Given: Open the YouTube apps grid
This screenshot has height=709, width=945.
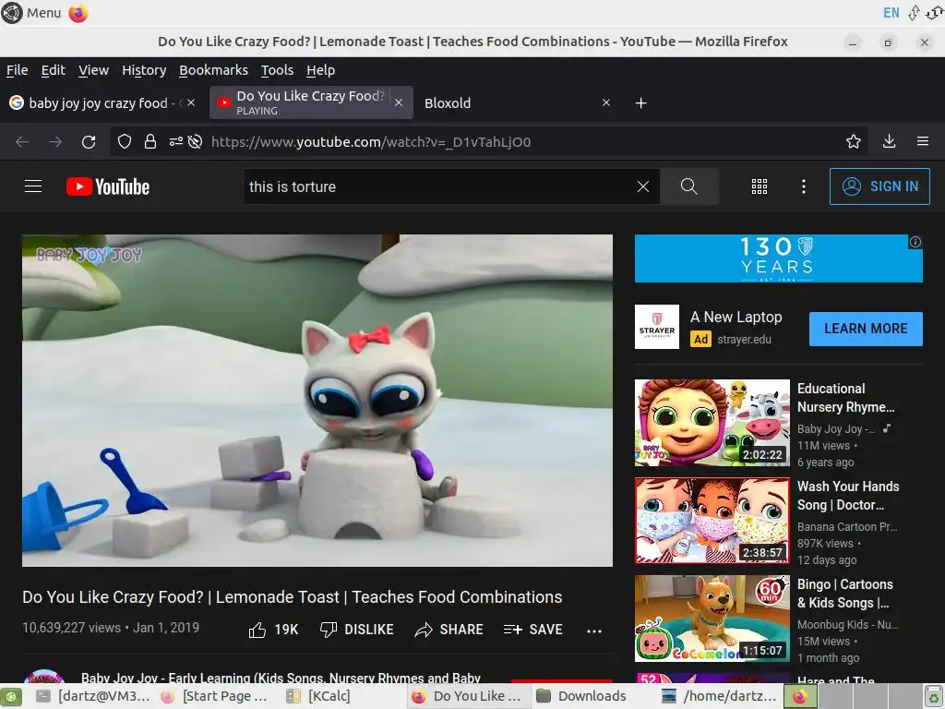Looking at the screenshot, I should tap(760, 186).
